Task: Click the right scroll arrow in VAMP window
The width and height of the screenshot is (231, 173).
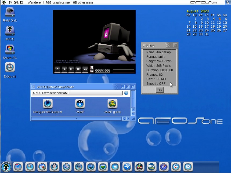Action: (x=128, y=119)
